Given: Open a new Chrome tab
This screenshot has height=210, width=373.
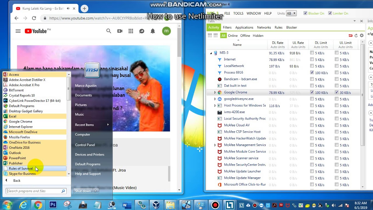Looking at the screenshot, I should coord(84,8).
